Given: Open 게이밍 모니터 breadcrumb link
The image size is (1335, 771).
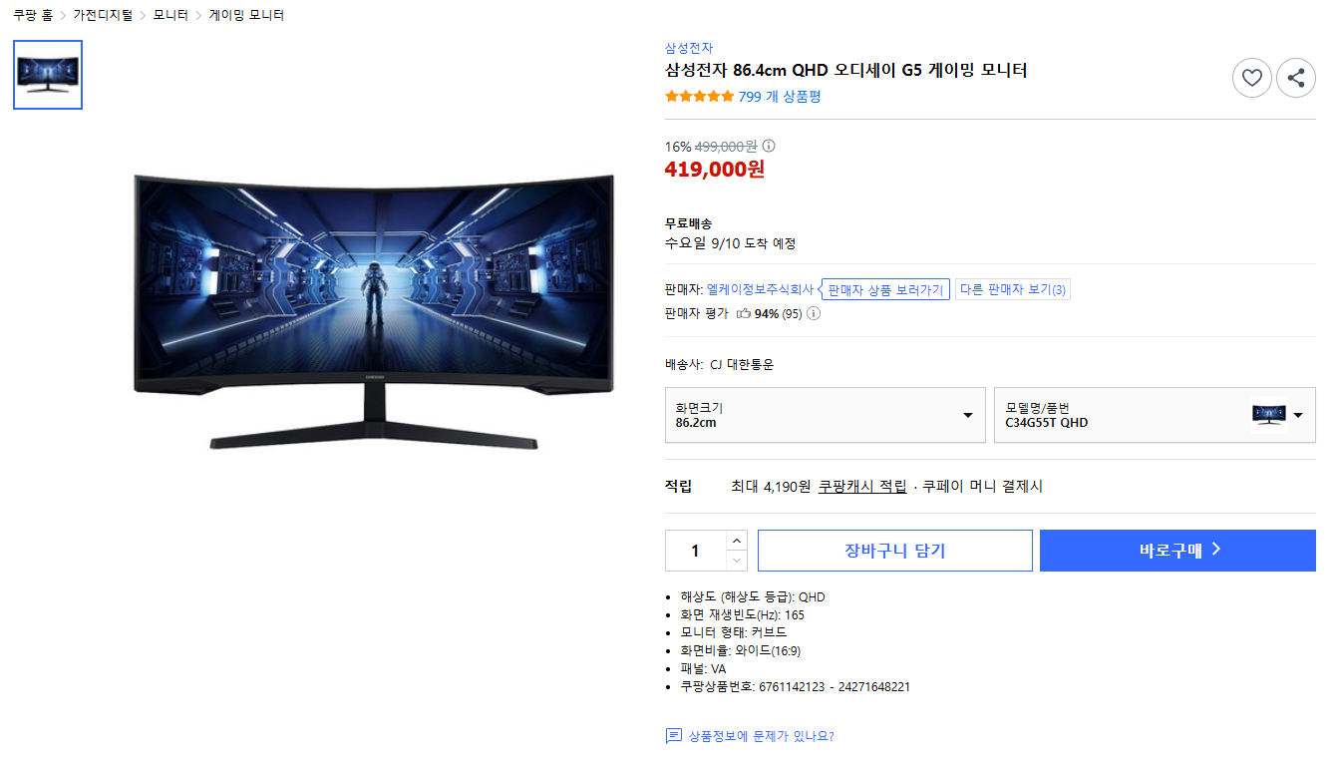Looking at the screenshot, I should coord(246,15).
